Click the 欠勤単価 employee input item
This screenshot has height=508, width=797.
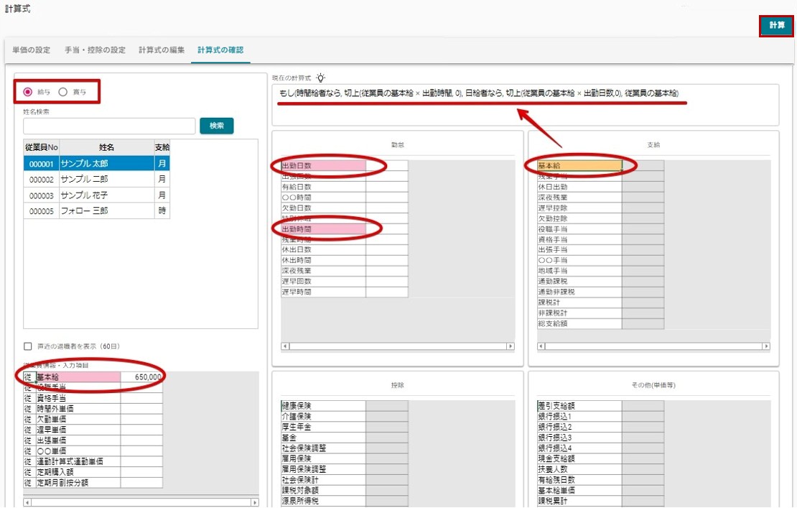click(x=78, y=420)
